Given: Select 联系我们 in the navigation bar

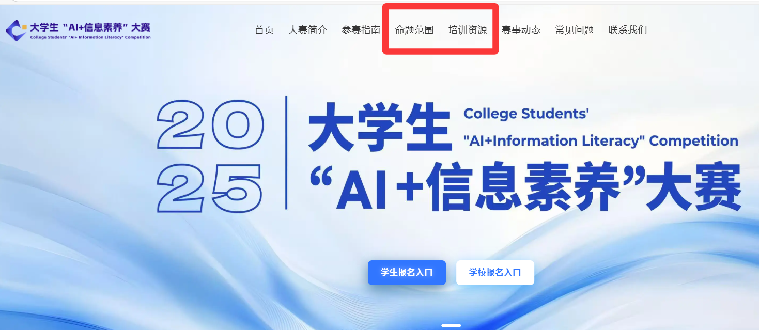Looking at the screenshot, I should pos(627,30).
